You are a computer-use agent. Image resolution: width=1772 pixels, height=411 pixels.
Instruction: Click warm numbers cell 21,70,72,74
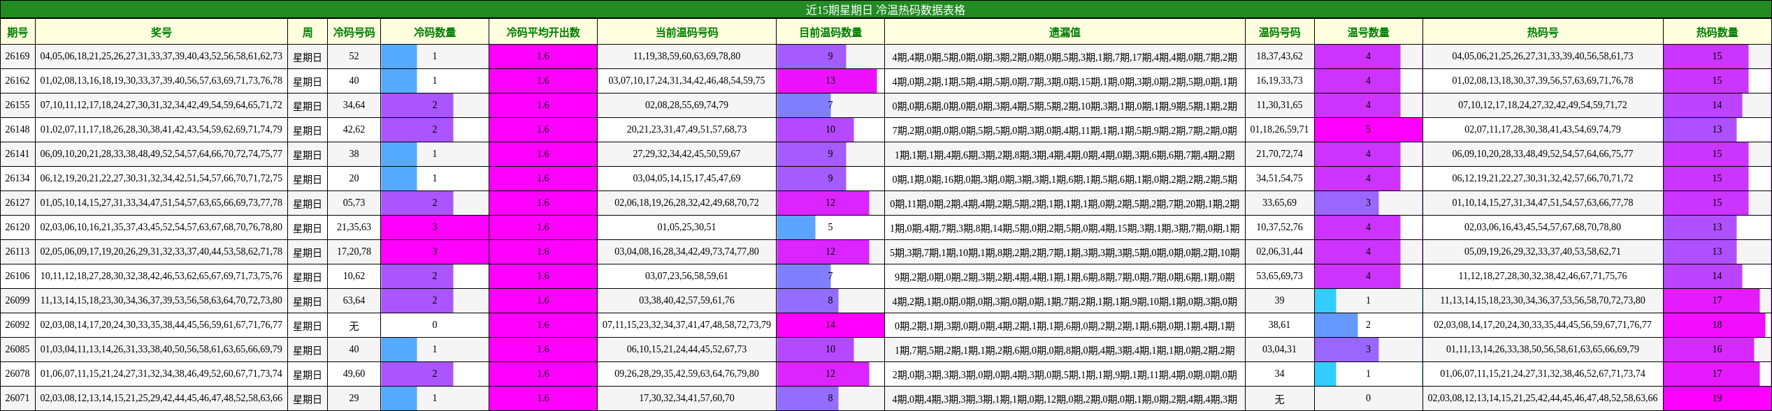pos(1279,154)
